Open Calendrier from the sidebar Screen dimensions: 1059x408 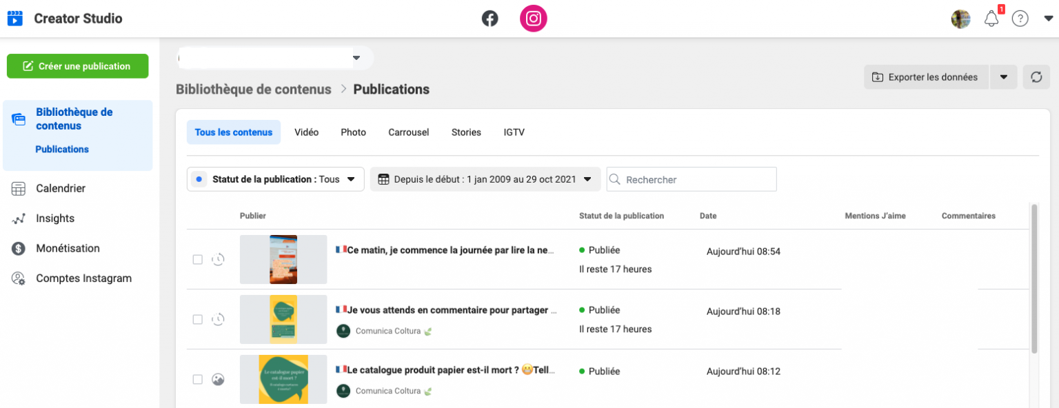(x=61, y=188)
